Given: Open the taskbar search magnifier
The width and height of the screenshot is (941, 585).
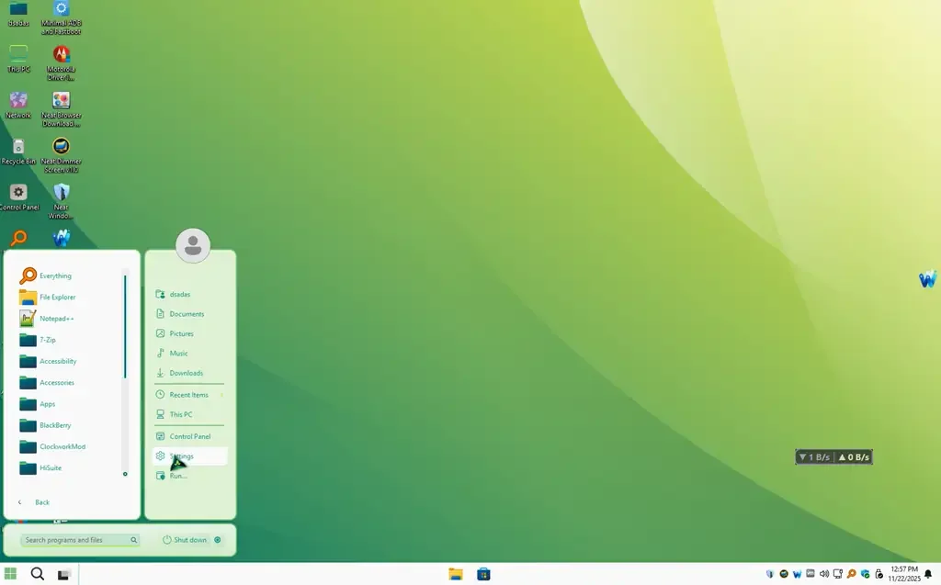Looking at the screenshot, I should pyautogui.click(x=37, y=573).
